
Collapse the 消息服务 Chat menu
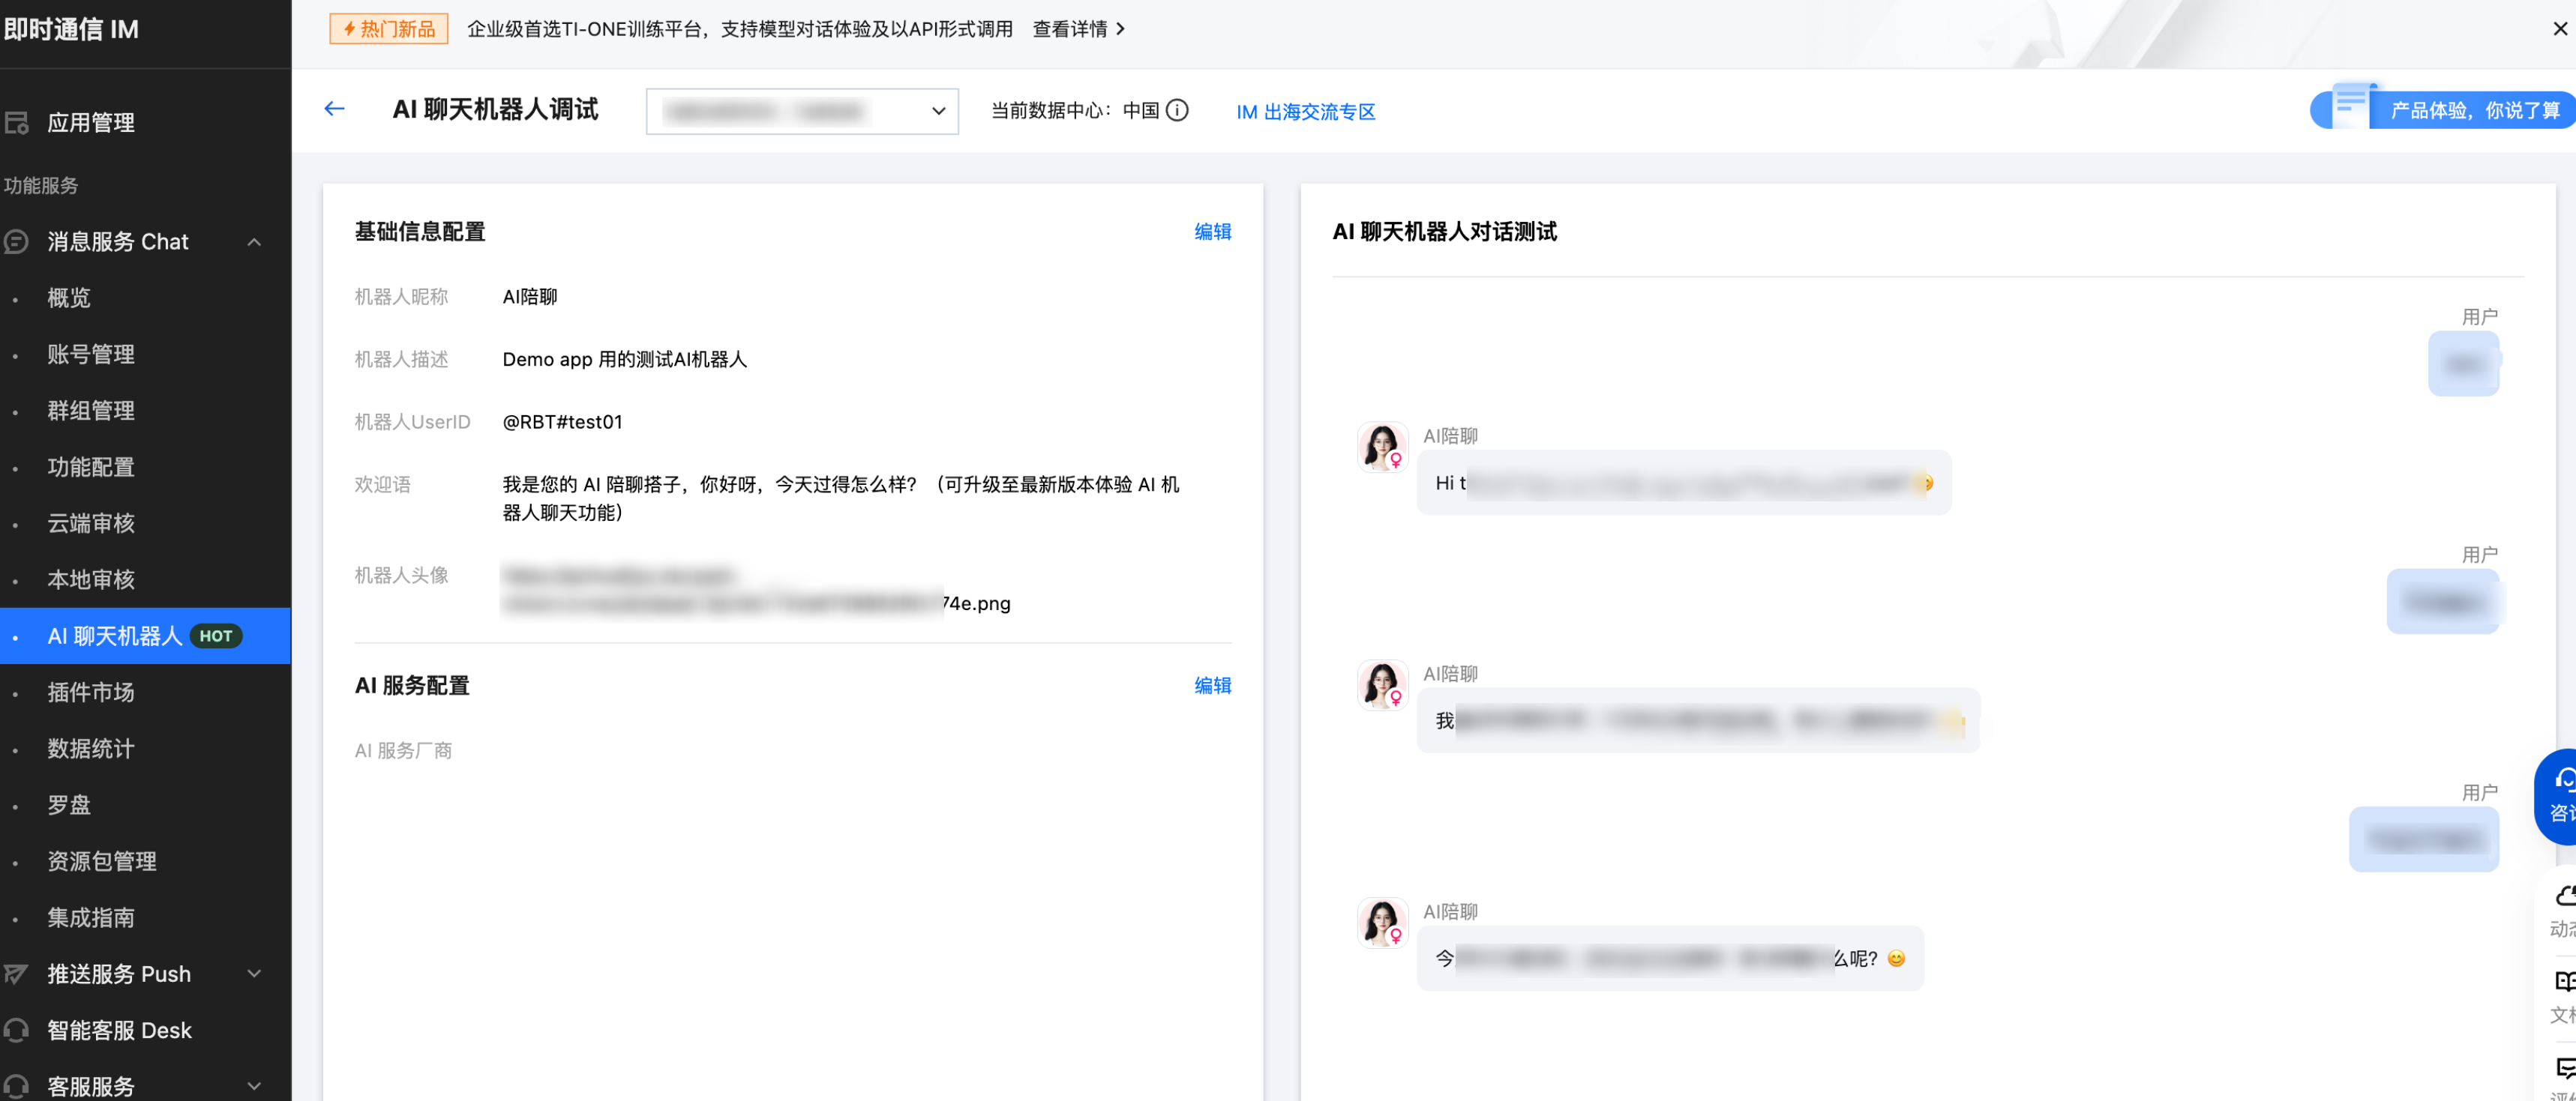tap(254, 242)
